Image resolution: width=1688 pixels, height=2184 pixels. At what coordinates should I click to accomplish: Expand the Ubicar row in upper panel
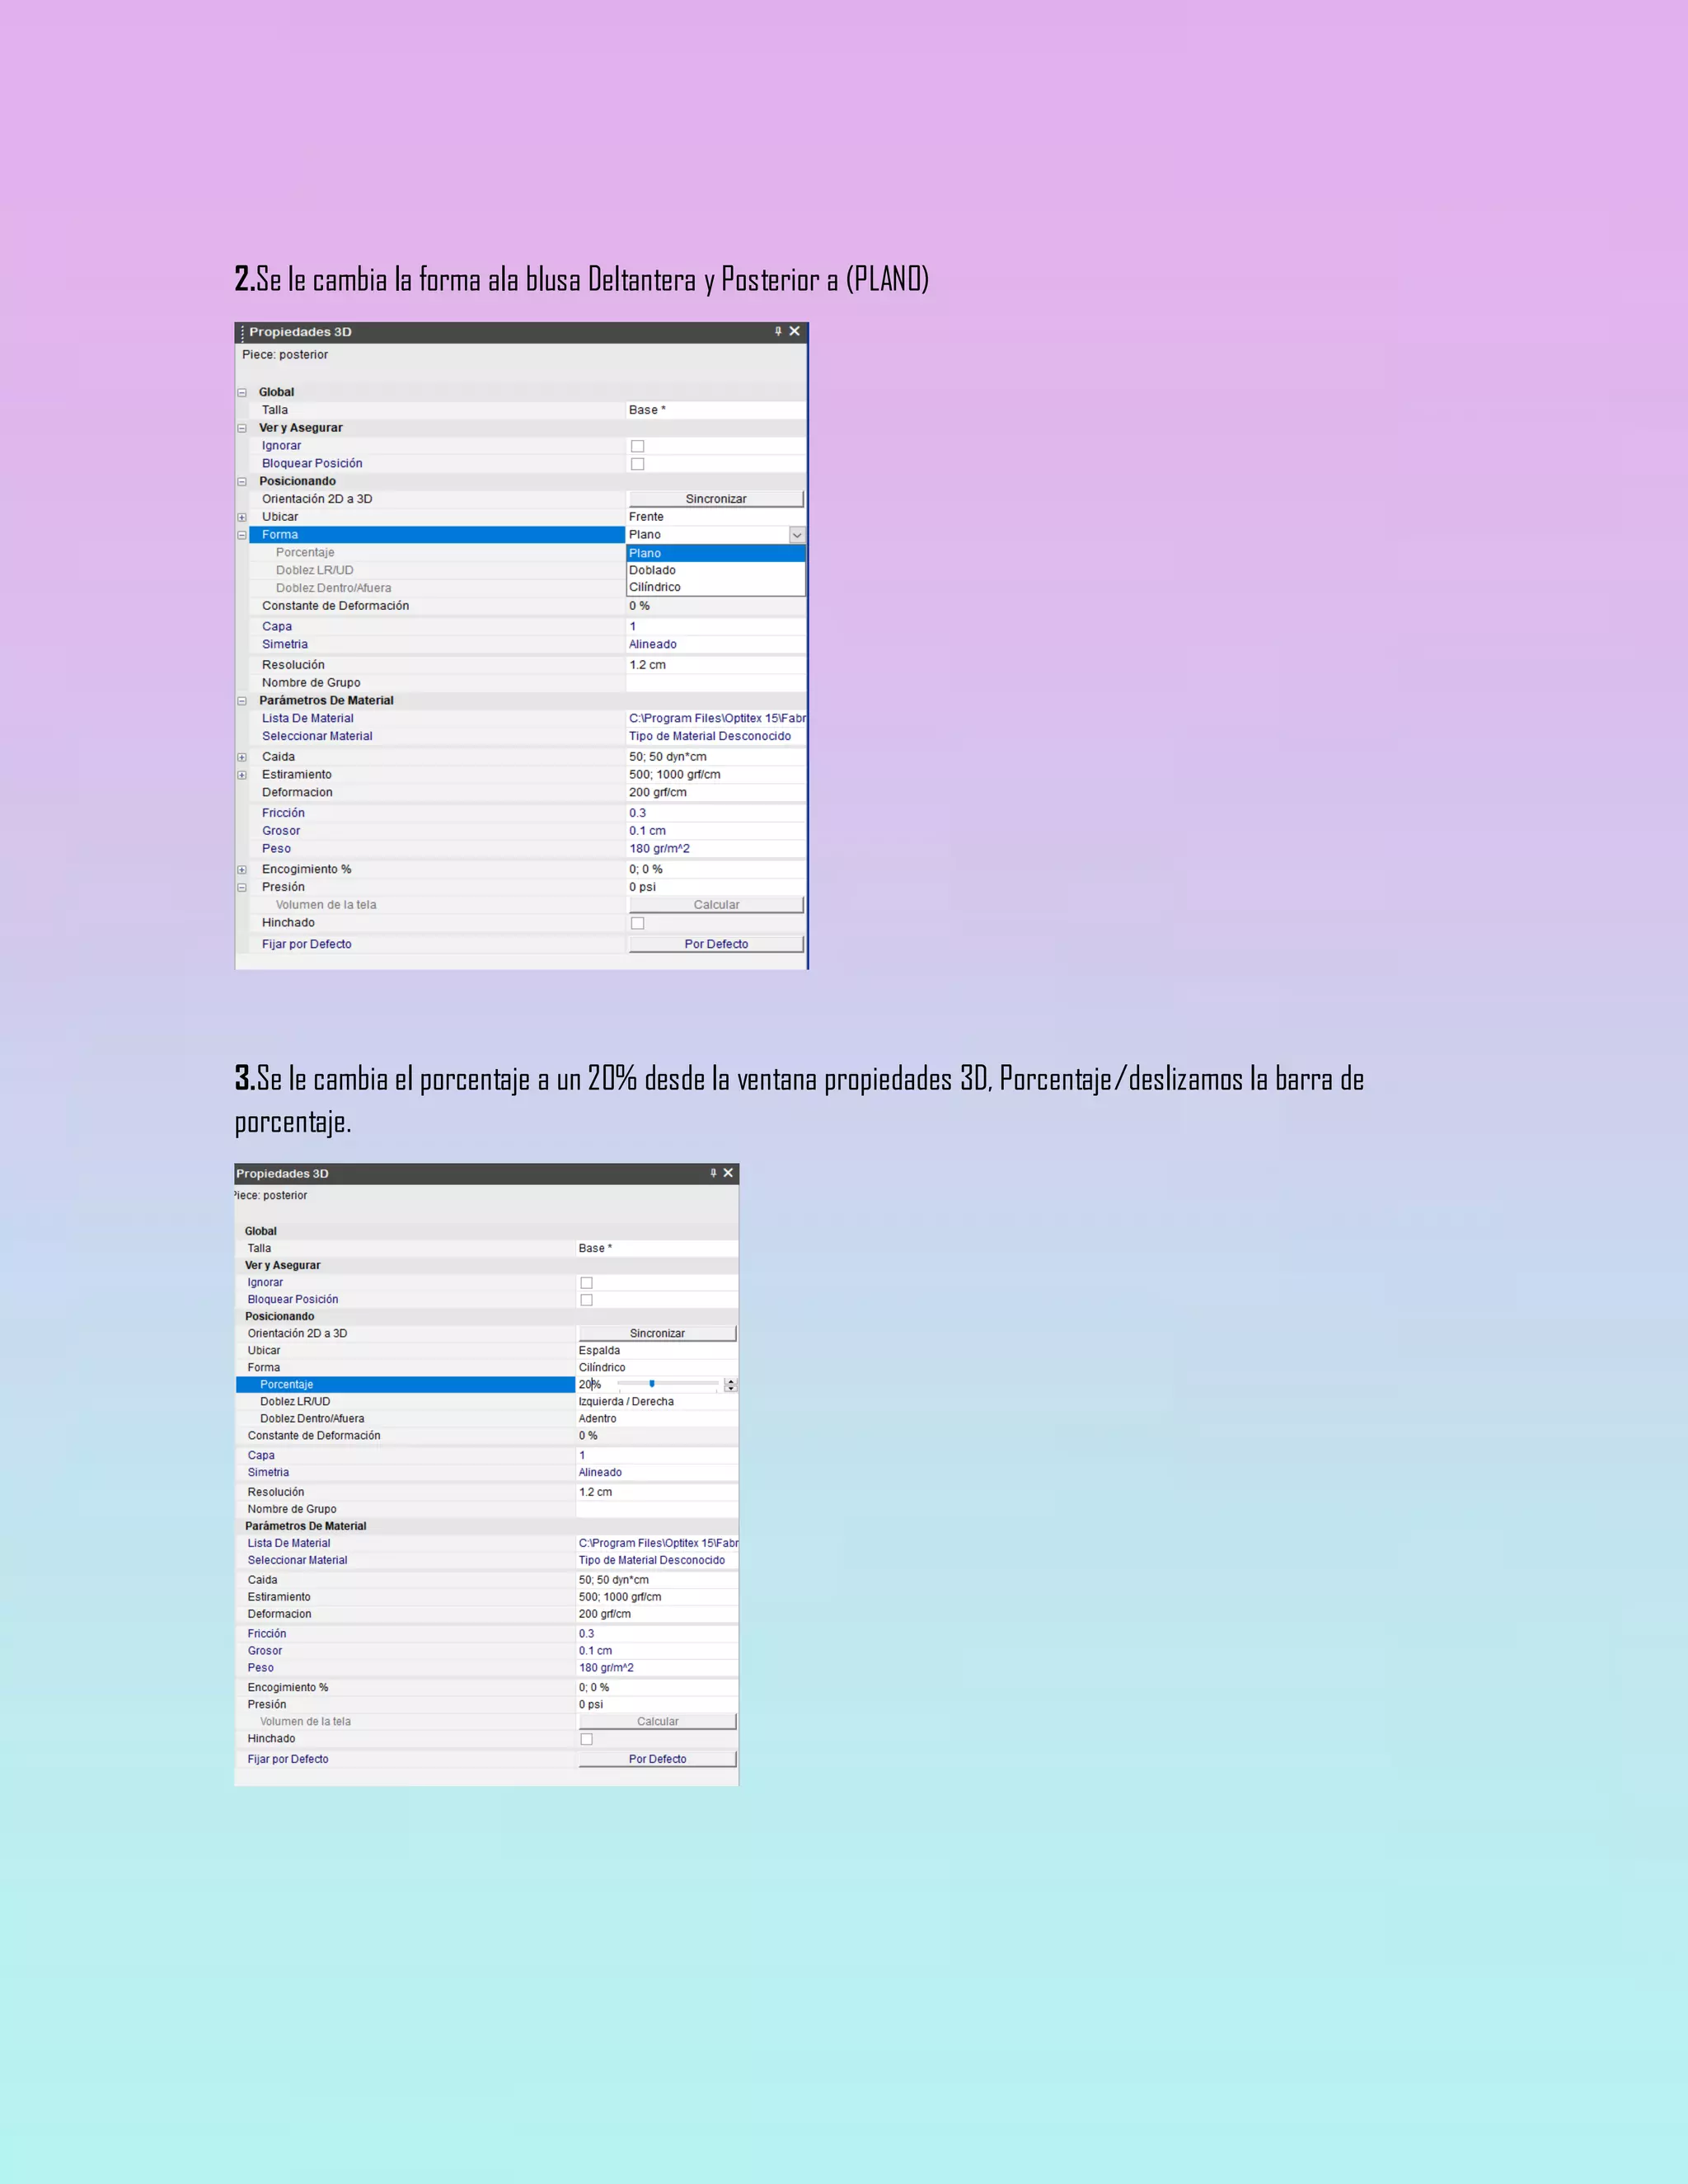pyautogui.click(x=242, y=517)
